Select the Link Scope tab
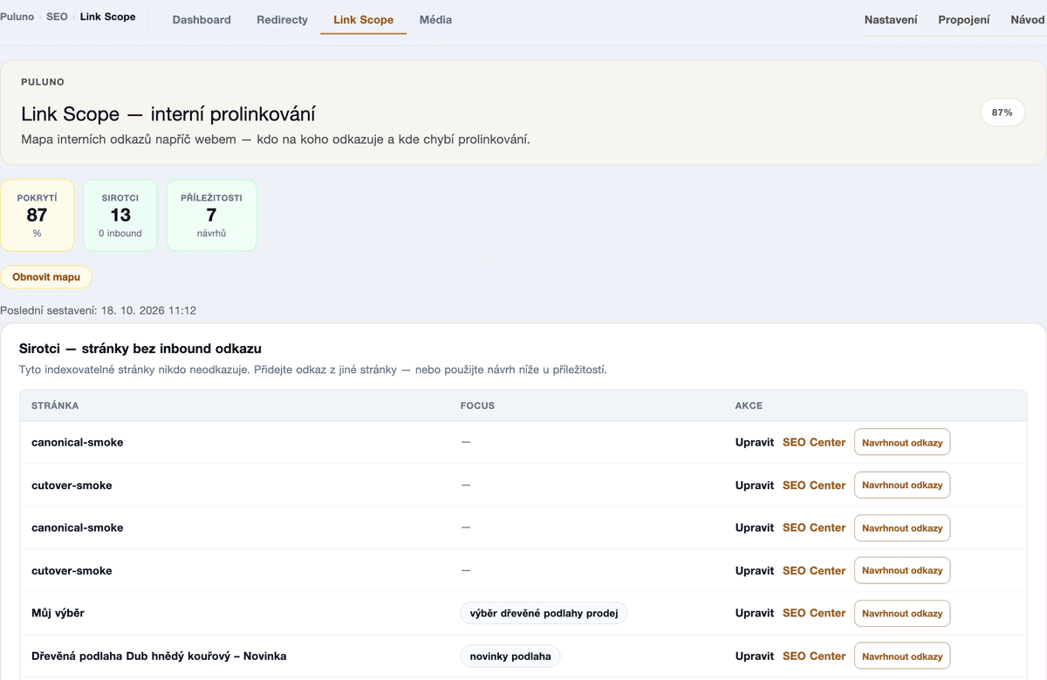1047x680 pixels. tap(363, 19)
